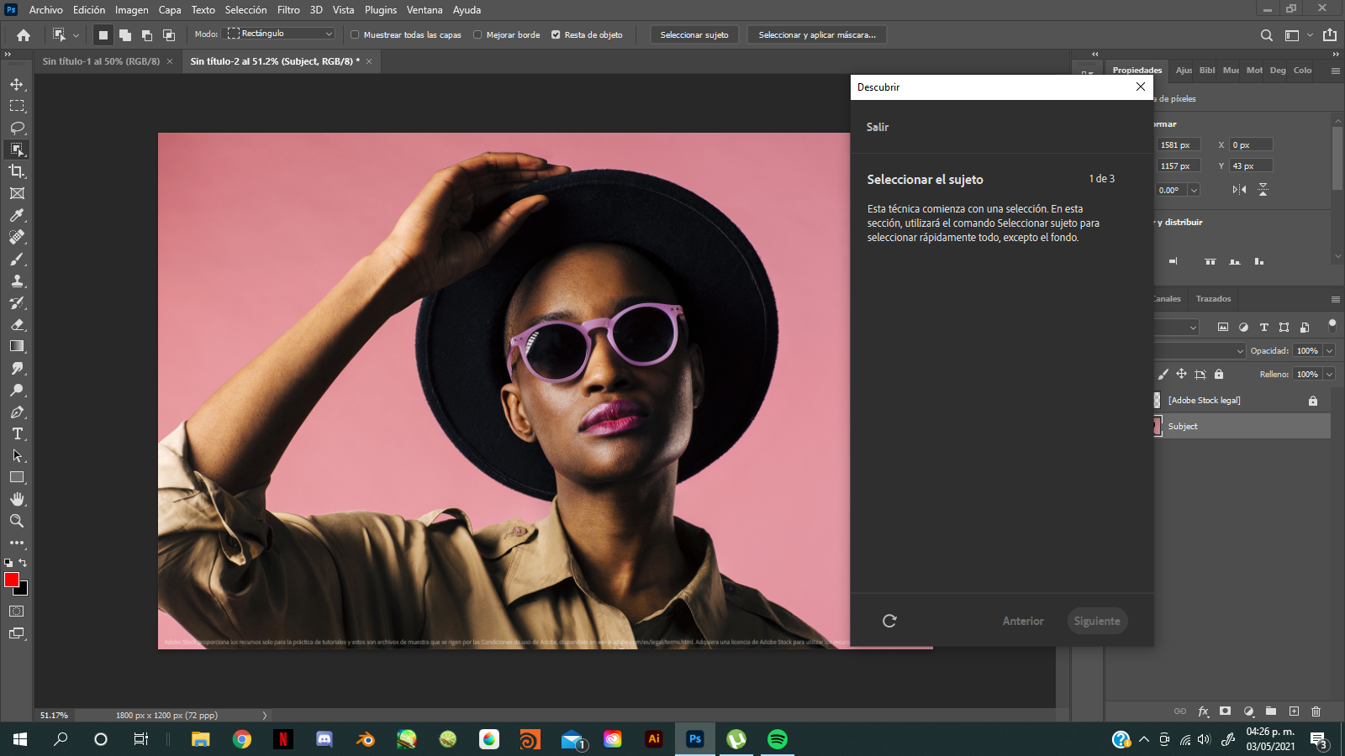Viewport: 1345px width, 756px height.
Task: Select the Gradient tool
Action: (x=17, y=346)
